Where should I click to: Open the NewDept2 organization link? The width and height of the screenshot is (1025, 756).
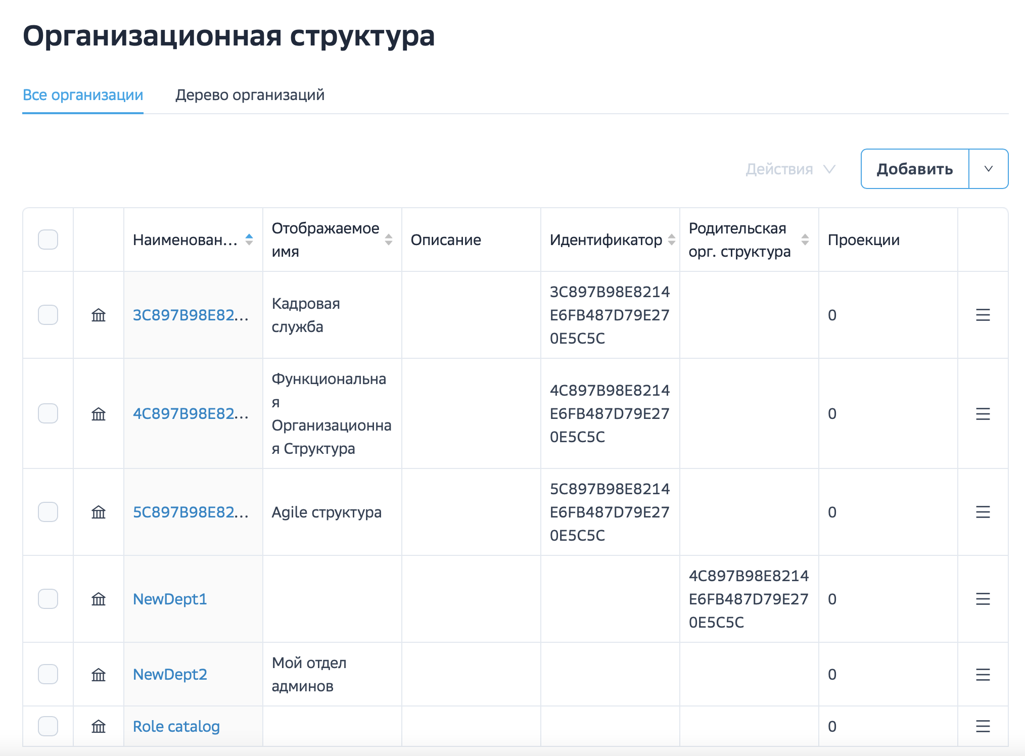click(x=170, y=674)
